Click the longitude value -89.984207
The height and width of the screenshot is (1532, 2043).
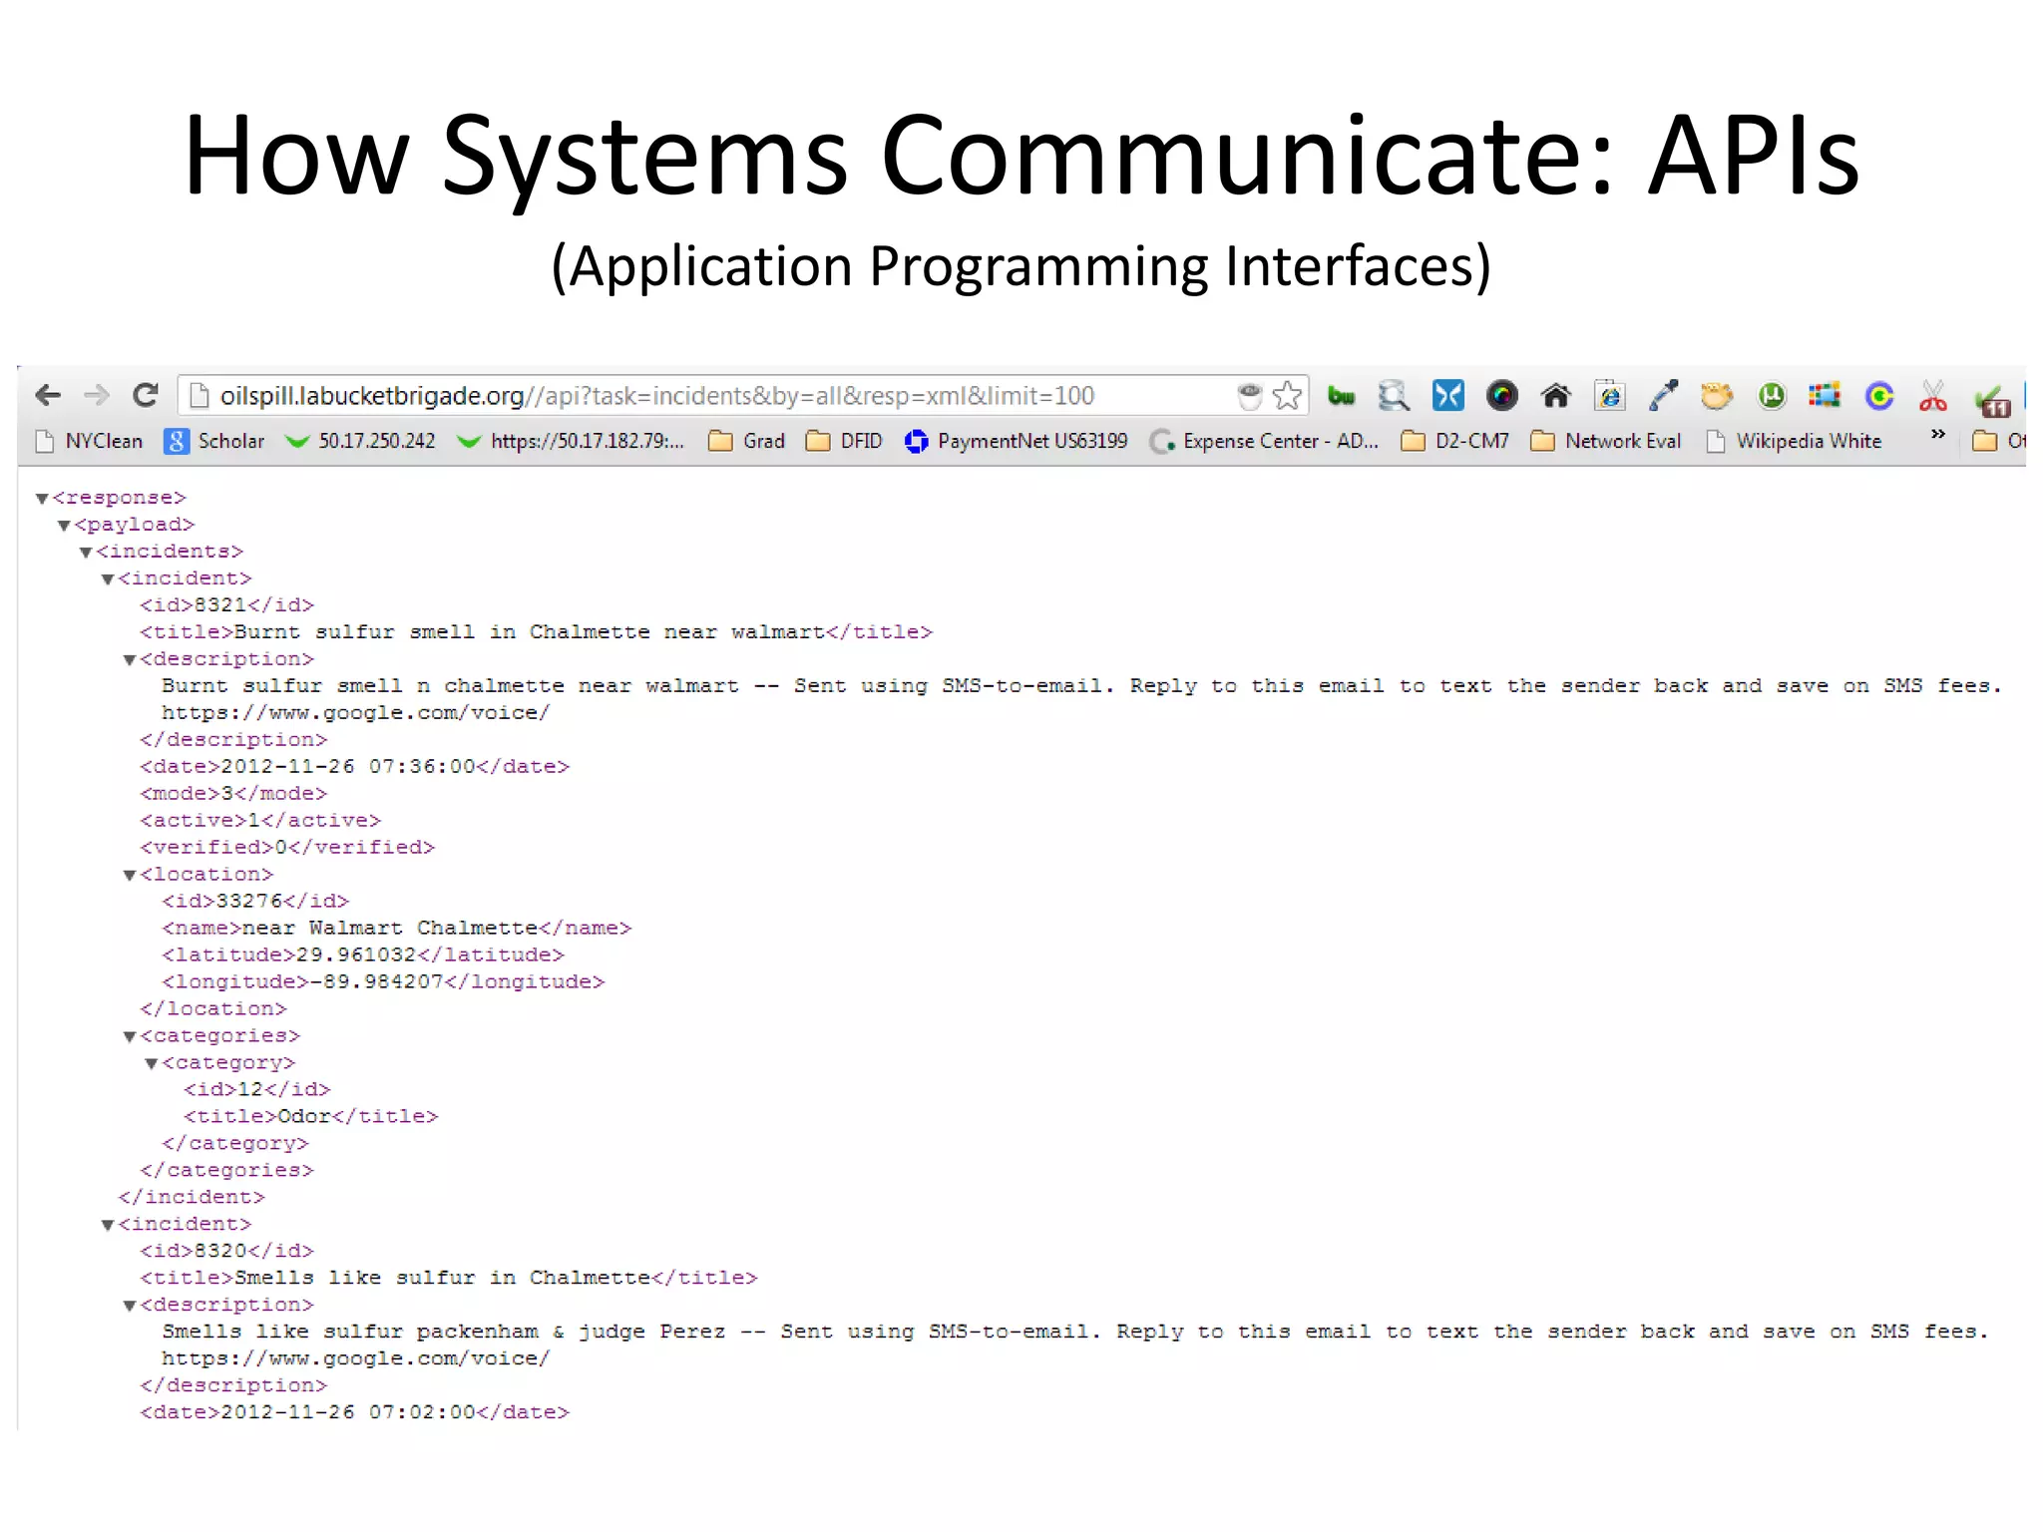[x=377, y=981]
